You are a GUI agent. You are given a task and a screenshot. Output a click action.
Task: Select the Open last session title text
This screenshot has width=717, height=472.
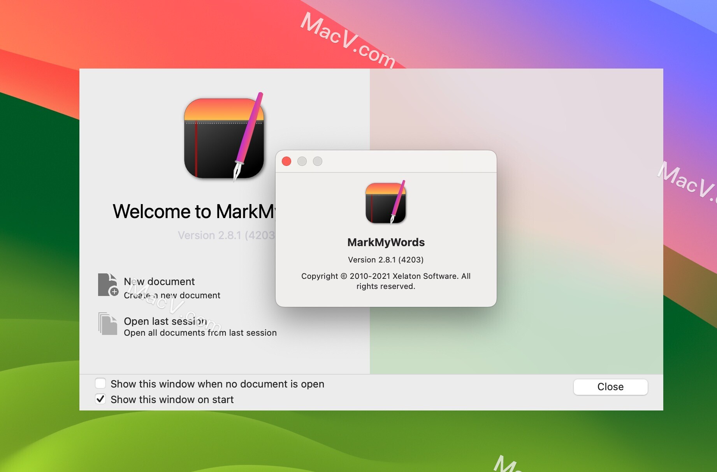(x=165, y=321)
